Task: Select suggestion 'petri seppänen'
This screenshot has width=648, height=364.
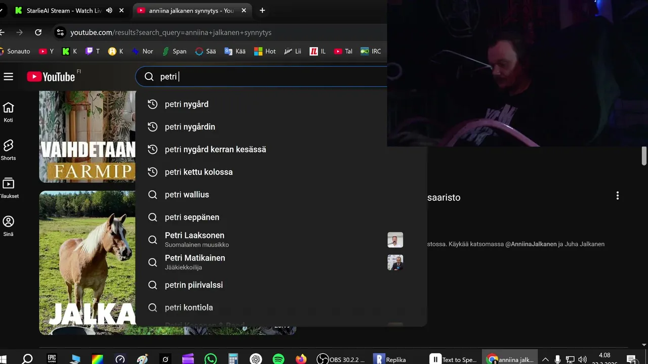Action: click(281, 217)
